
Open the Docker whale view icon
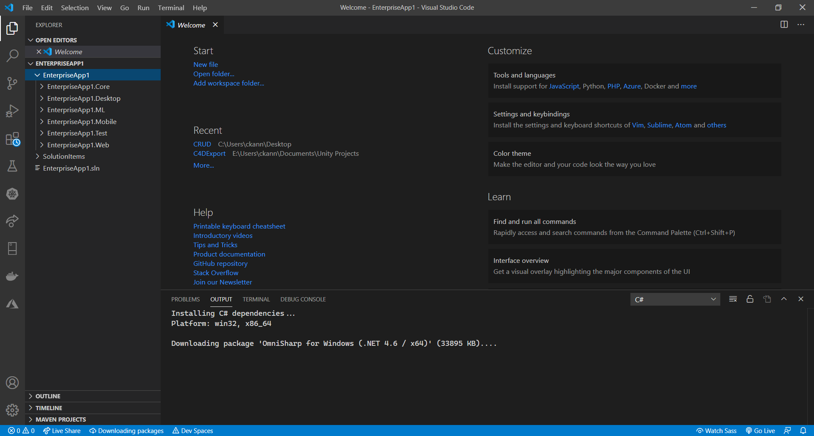click(12, 276)
